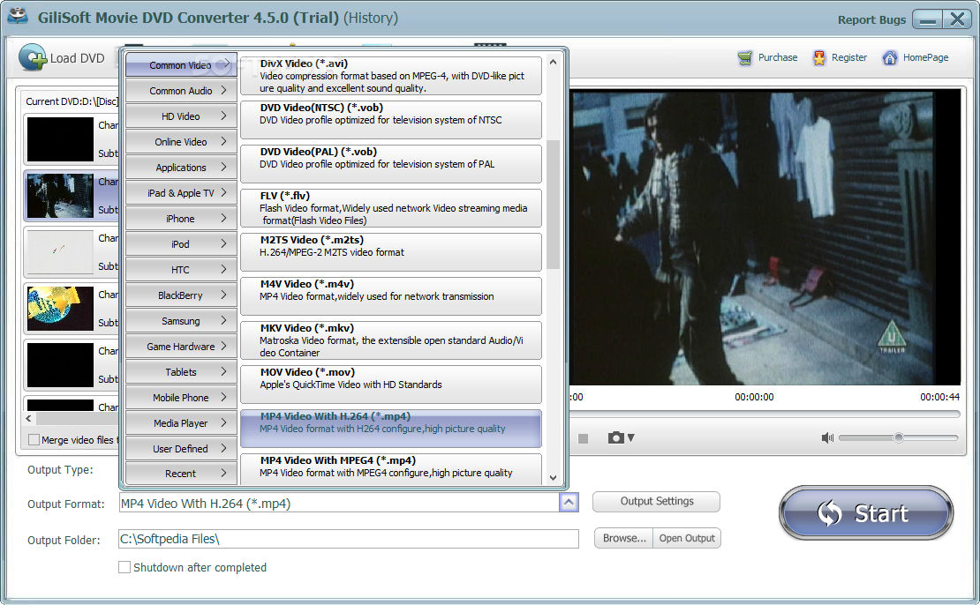Screen dimensions: 980x605
Task: Click the Purchase cart icon
Action: [744, 58]
